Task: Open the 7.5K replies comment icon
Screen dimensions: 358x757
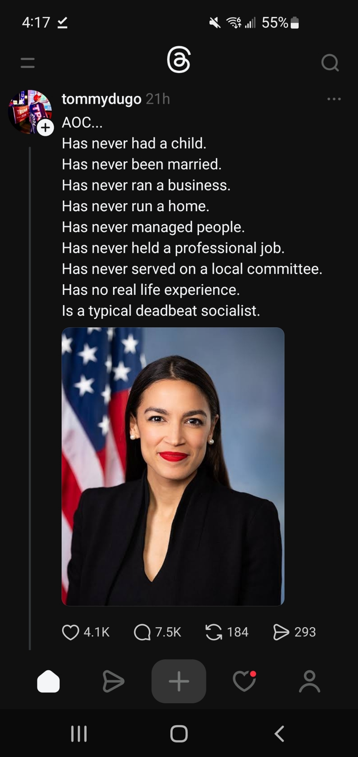Action: (142, 632)
